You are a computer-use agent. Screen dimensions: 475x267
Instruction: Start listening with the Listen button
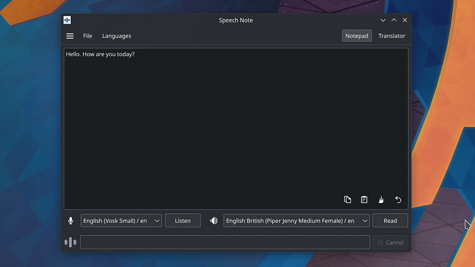183,221
